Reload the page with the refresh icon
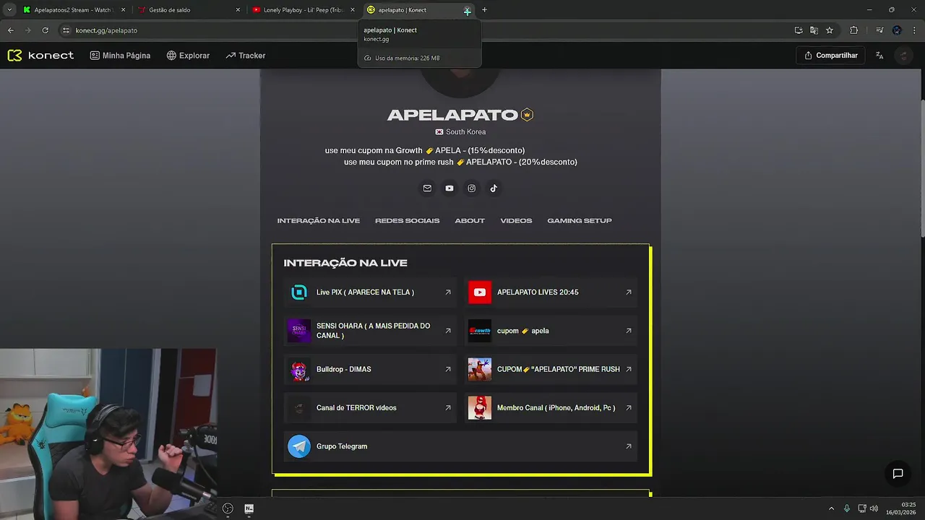 pyautogui.click(x=45, y=30)
